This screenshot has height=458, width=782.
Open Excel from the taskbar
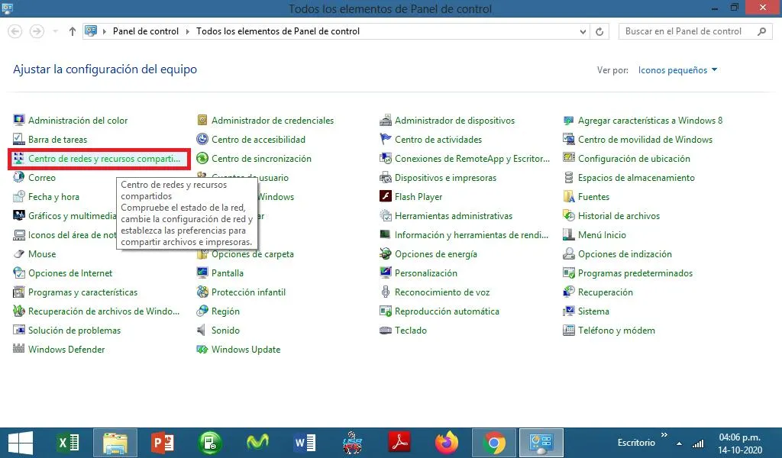[x=67, y=443]
